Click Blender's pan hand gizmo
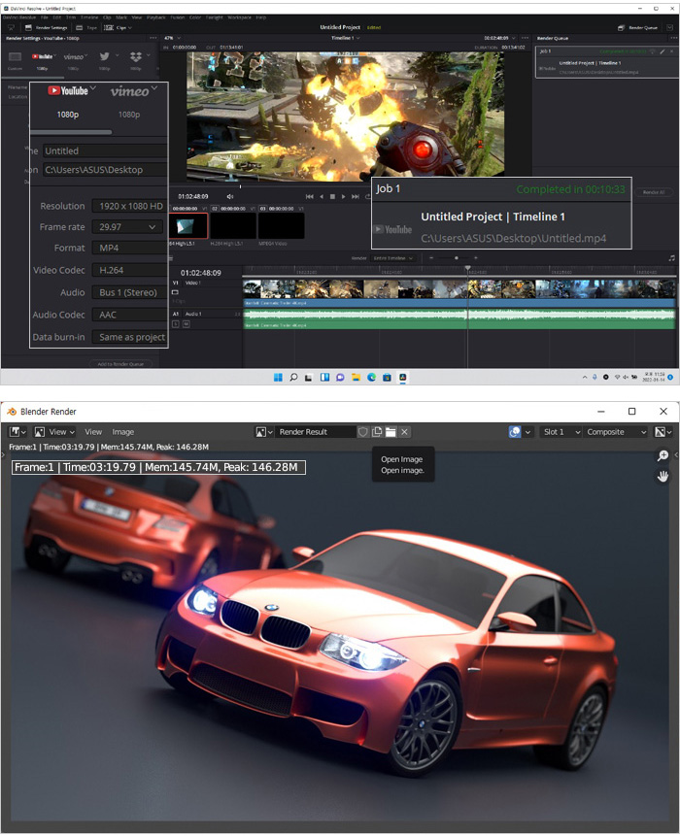 663,476
